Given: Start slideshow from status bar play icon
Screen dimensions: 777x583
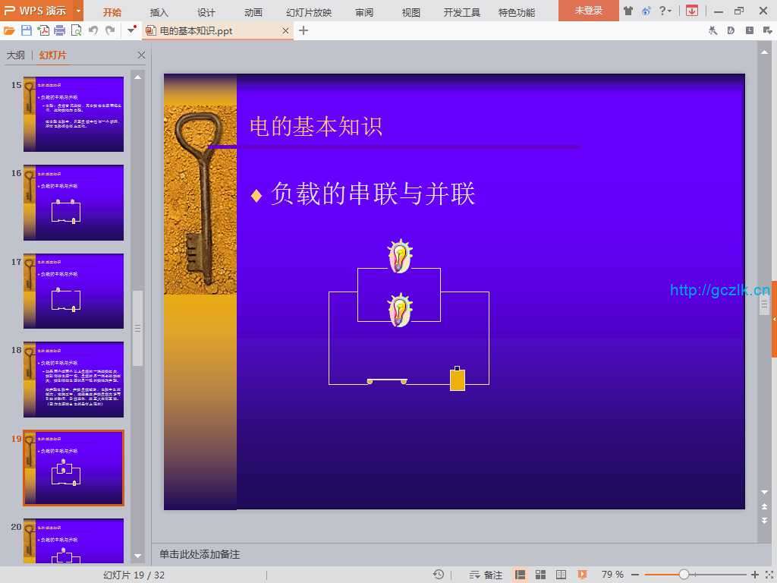Looking at the screenshot, I should point(582,575).
